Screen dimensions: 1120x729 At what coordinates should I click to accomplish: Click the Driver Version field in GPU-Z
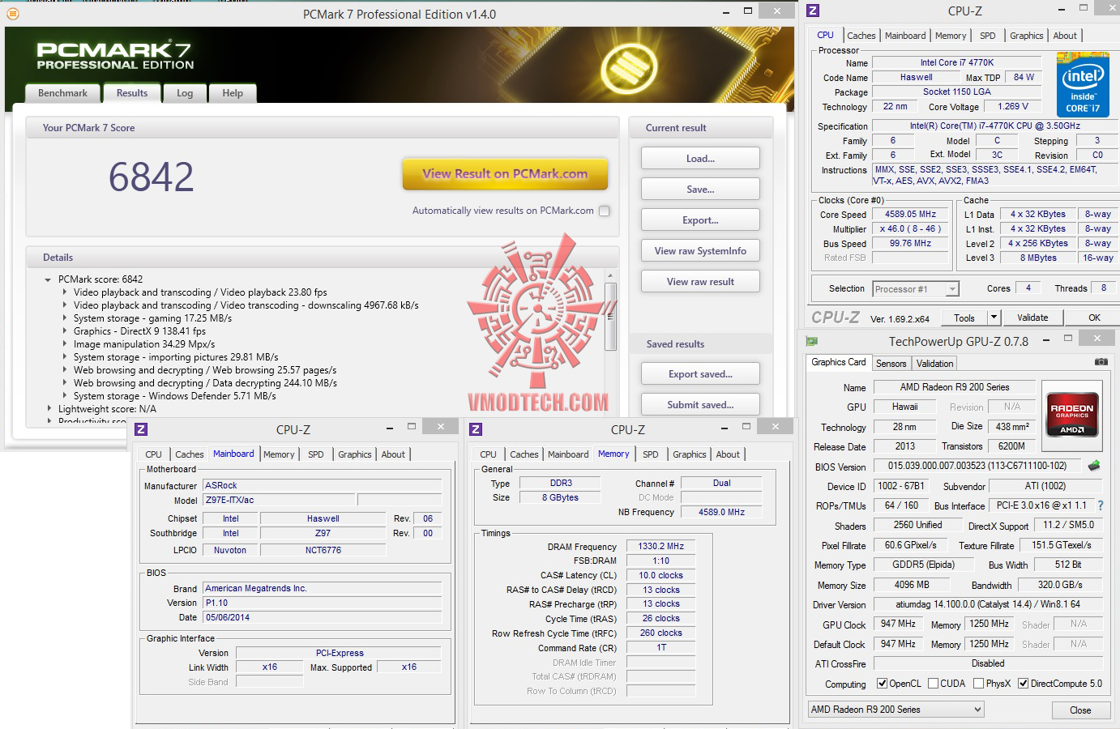tap(988, 604)
